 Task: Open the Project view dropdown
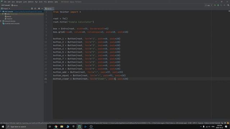[6, 9]
